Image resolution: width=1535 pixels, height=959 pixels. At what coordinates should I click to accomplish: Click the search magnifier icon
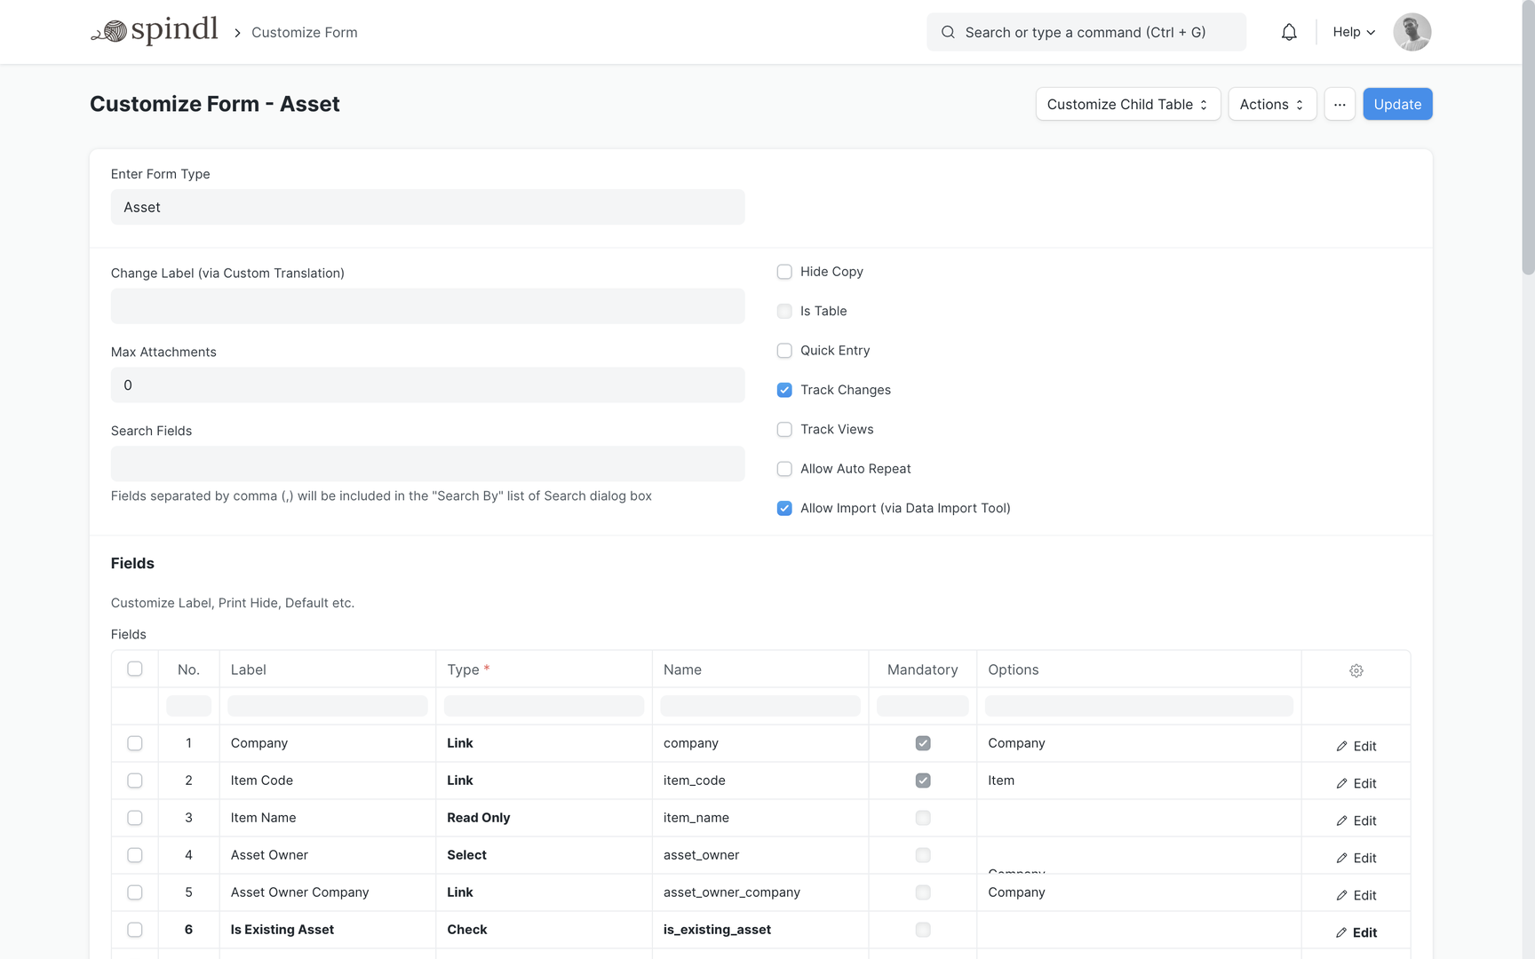point(948,32)
